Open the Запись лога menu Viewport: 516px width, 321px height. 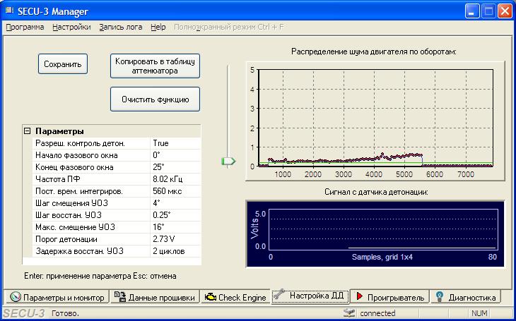click(x=121, y=27)
